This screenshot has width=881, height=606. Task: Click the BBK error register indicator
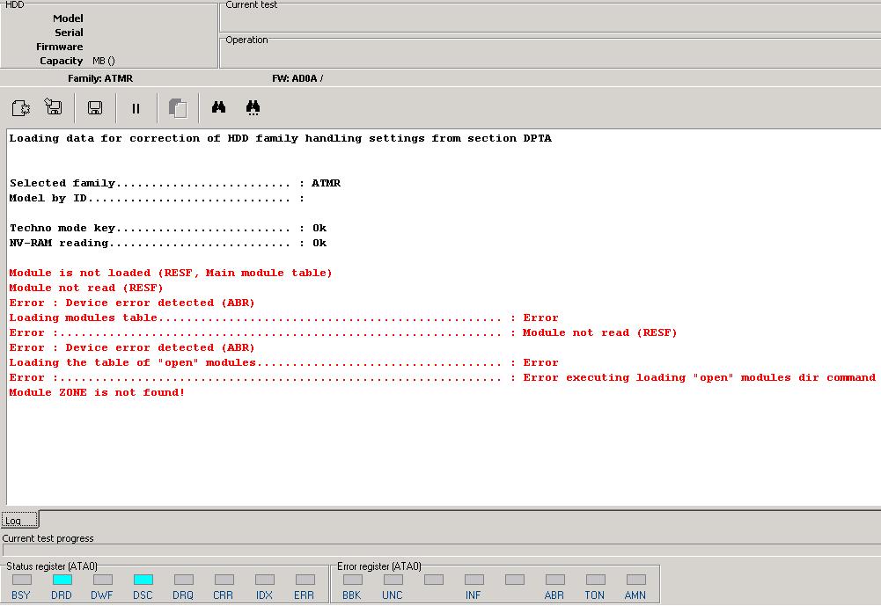[x=353, y=580]
